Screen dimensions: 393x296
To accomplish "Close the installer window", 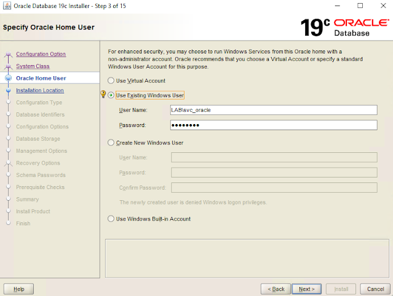I will [x=383, y=6].
